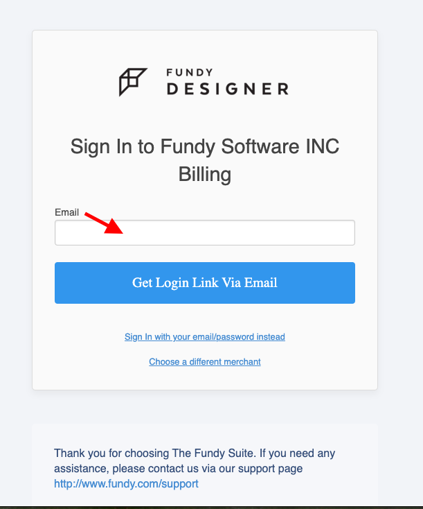Follow the Choose a different merchant link
Viewport: 423px width, 509px height.
pos(205,361)
